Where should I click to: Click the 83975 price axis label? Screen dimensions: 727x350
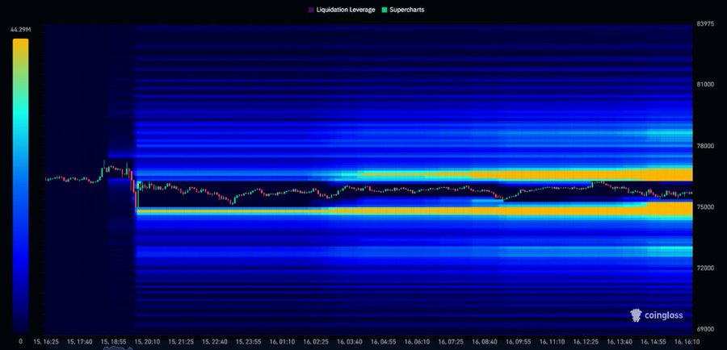pyautogui.click(x=705, y=24)
